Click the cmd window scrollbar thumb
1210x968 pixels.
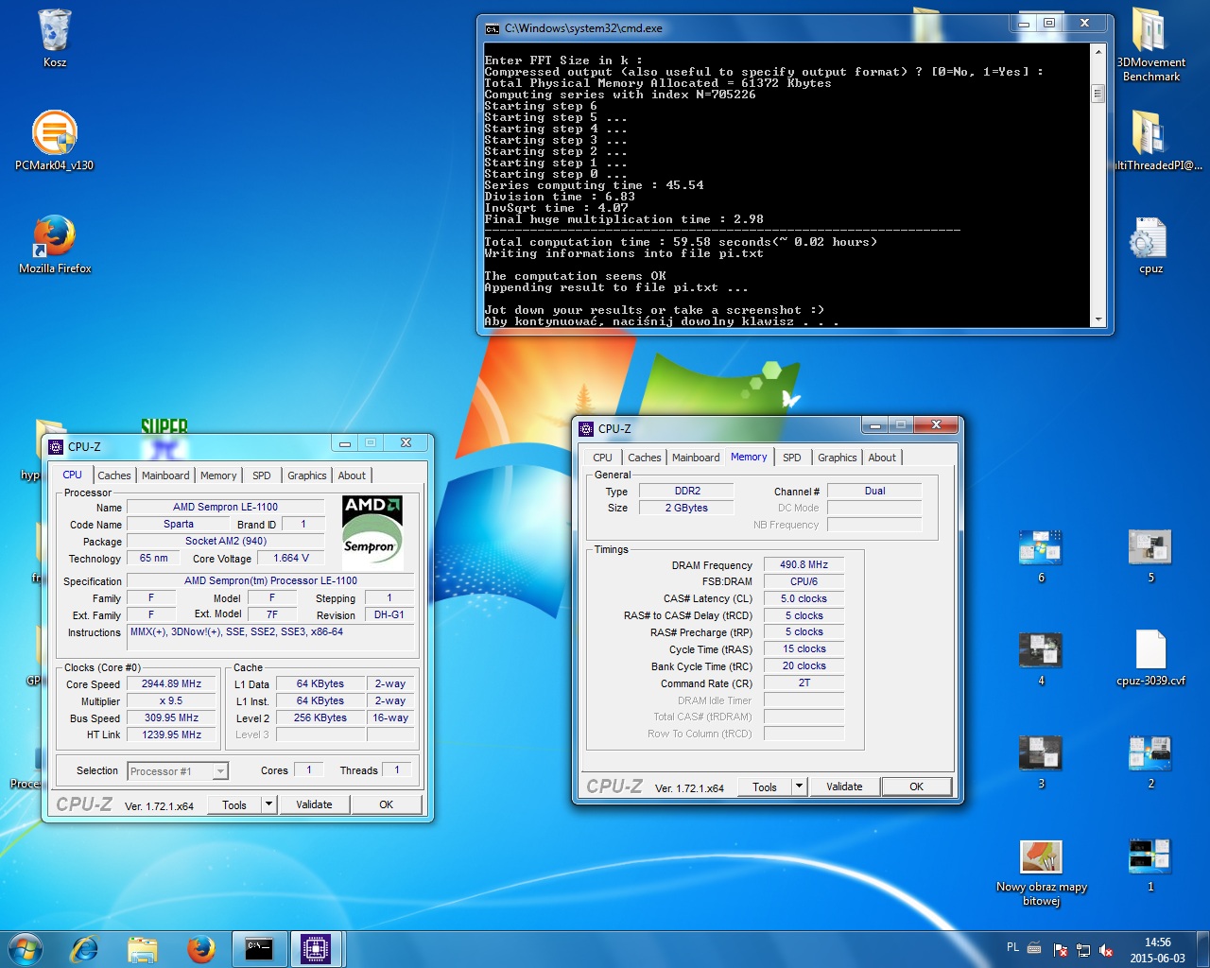point(1098,93)
